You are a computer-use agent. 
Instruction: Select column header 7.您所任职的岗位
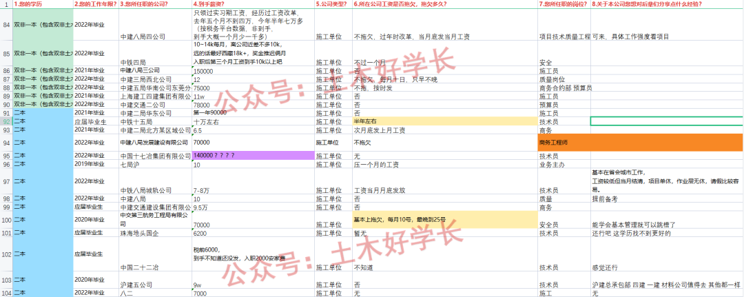click(564, 4)
